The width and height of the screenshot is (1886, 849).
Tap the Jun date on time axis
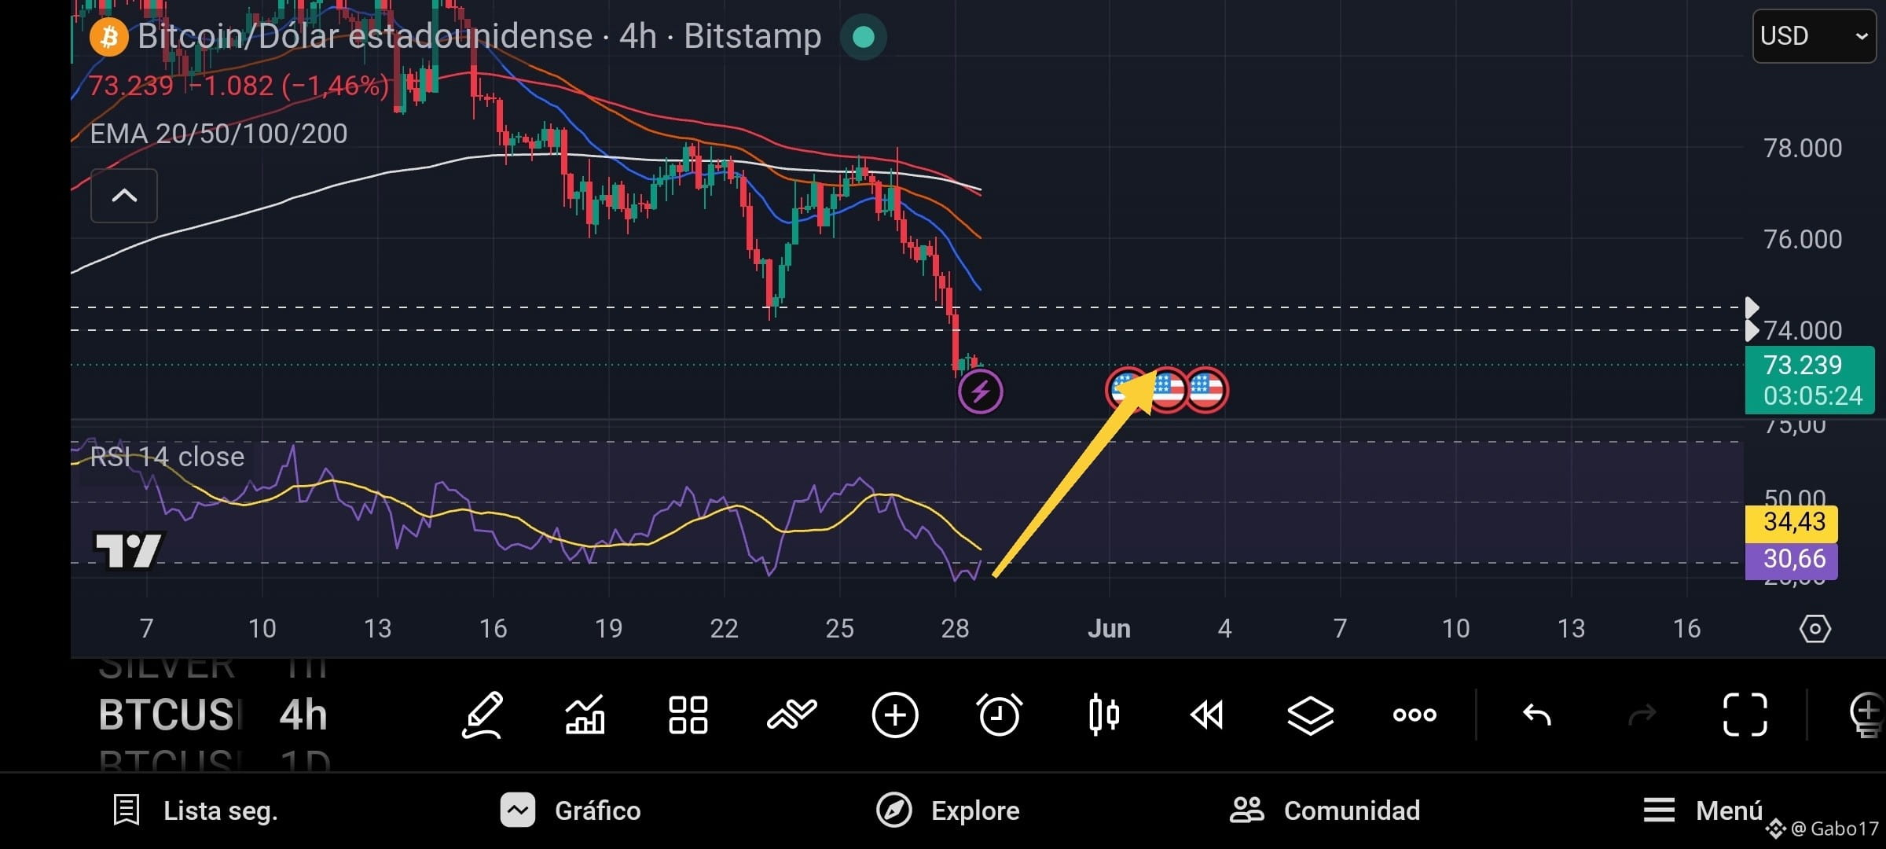pos(1109,629)
